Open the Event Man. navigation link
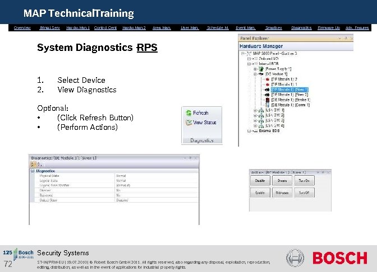This screenshot has width=377, height=272. point(246,28)
